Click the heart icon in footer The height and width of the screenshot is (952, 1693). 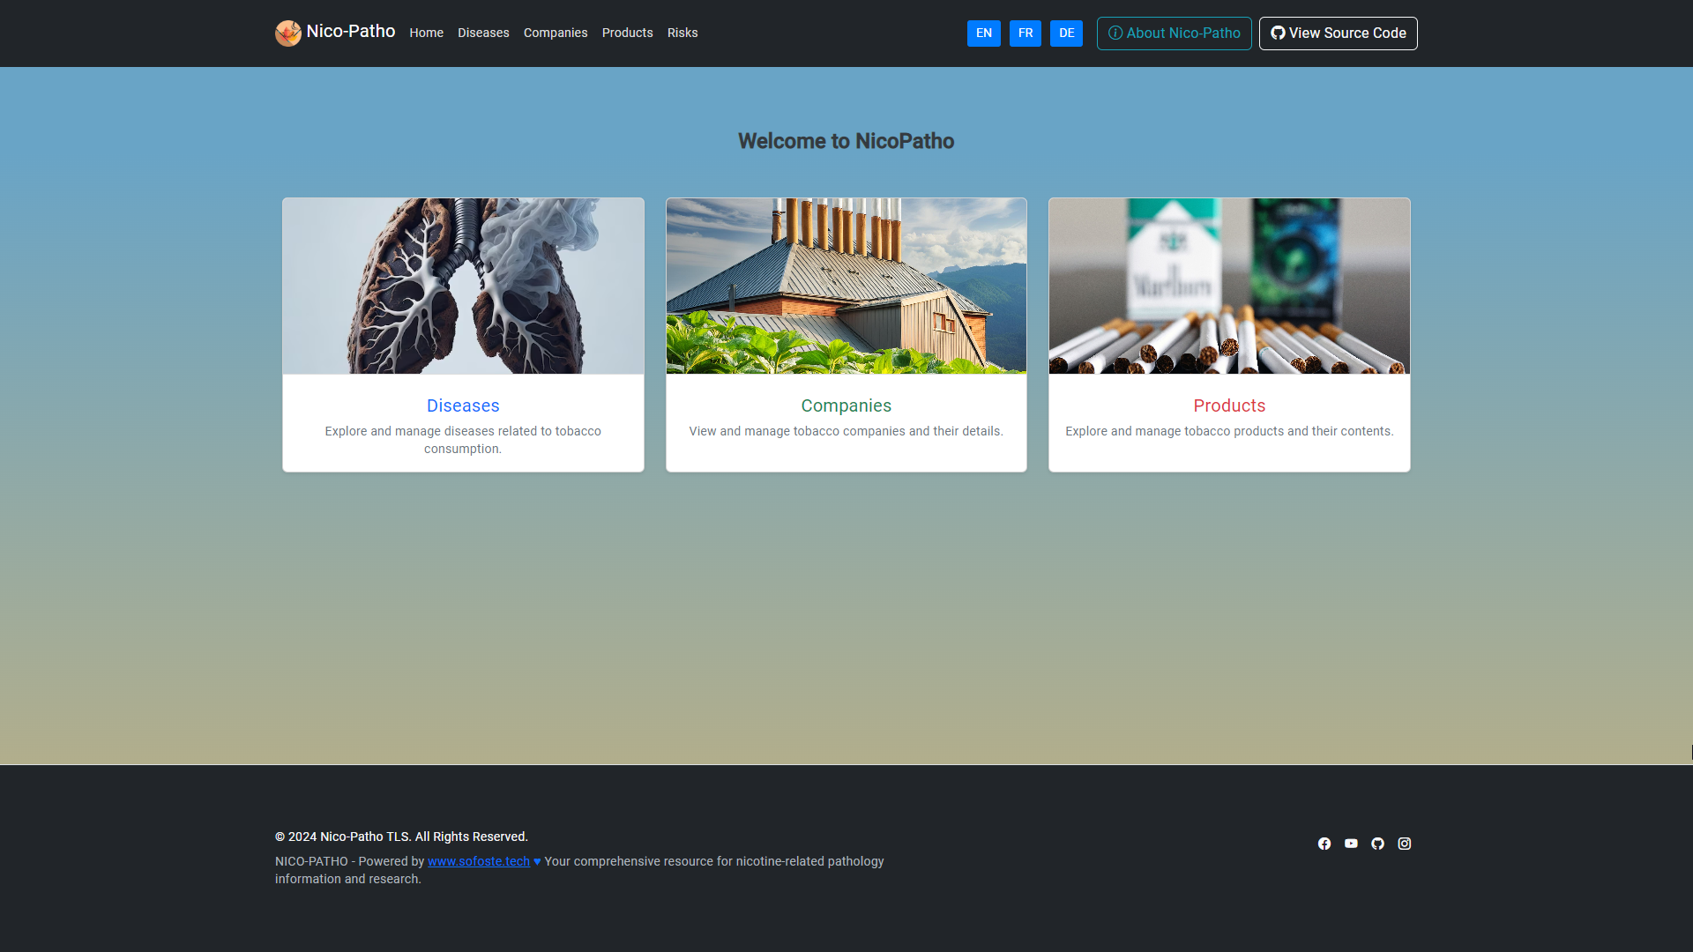tap(537, 862)
